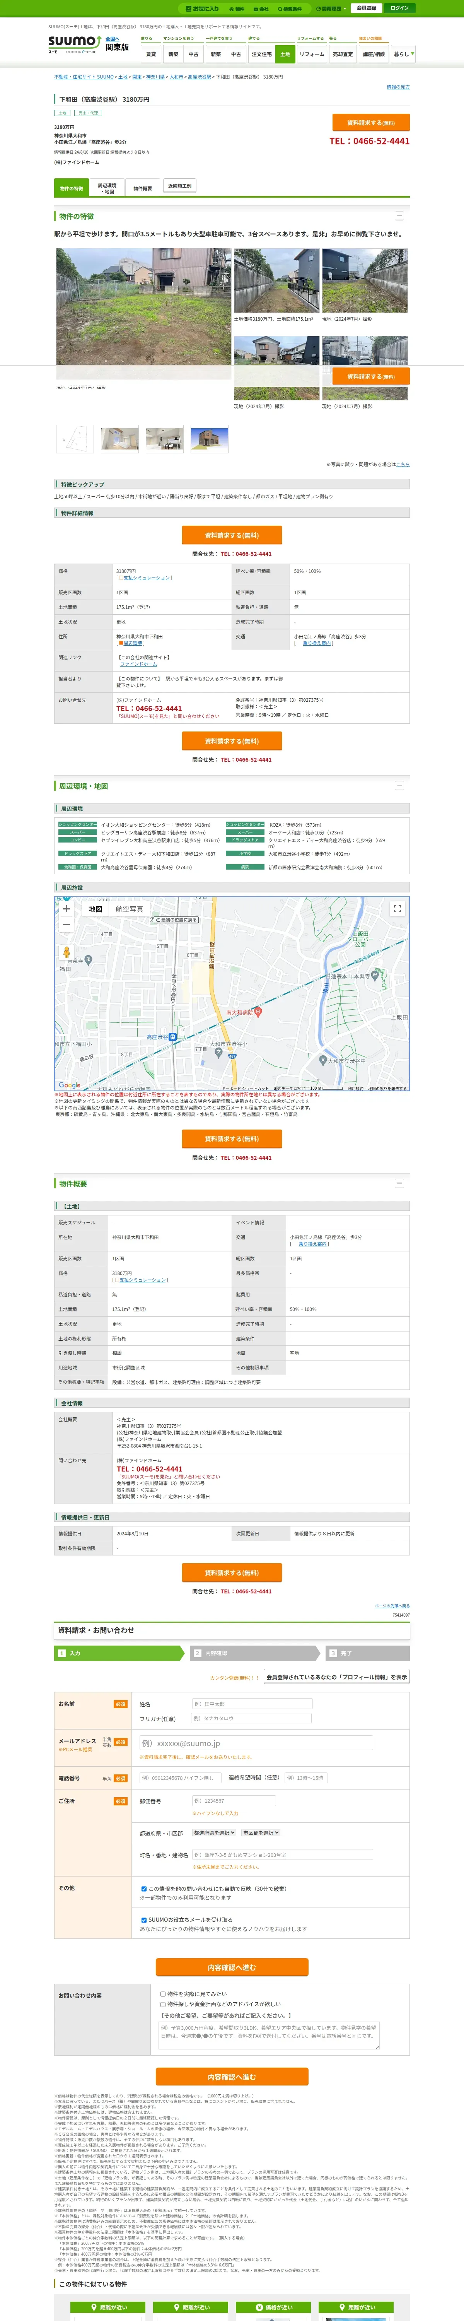464x2321 pixels.
Task: Switch the map to 航空写真 view
Action: [x=129, y=909]
